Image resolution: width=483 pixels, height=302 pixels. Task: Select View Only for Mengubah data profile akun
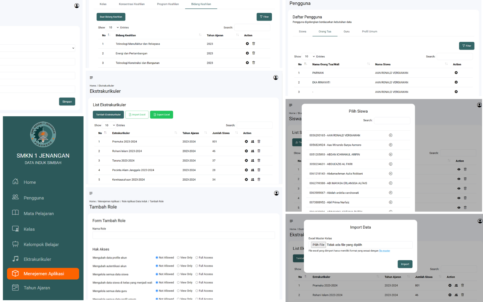tap(178, 258)
